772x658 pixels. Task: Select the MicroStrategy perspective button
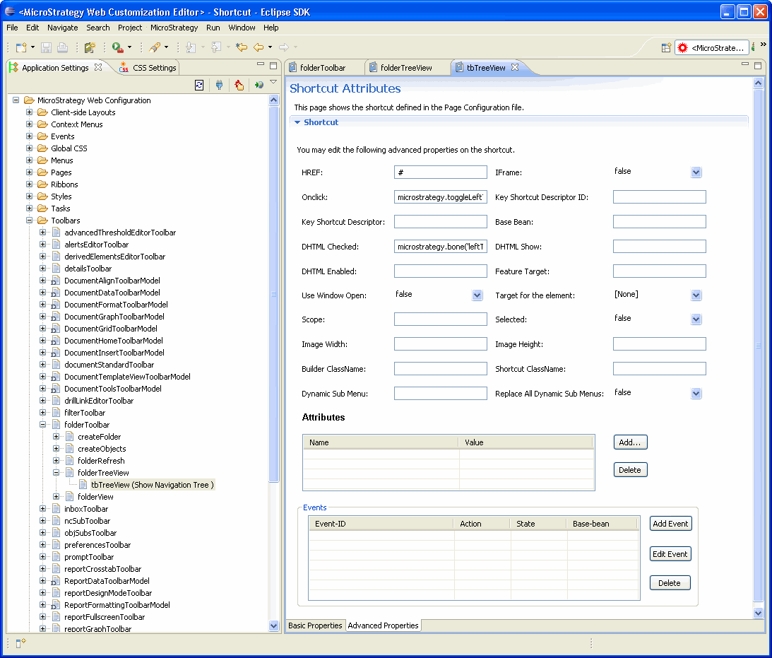[712, 48]
